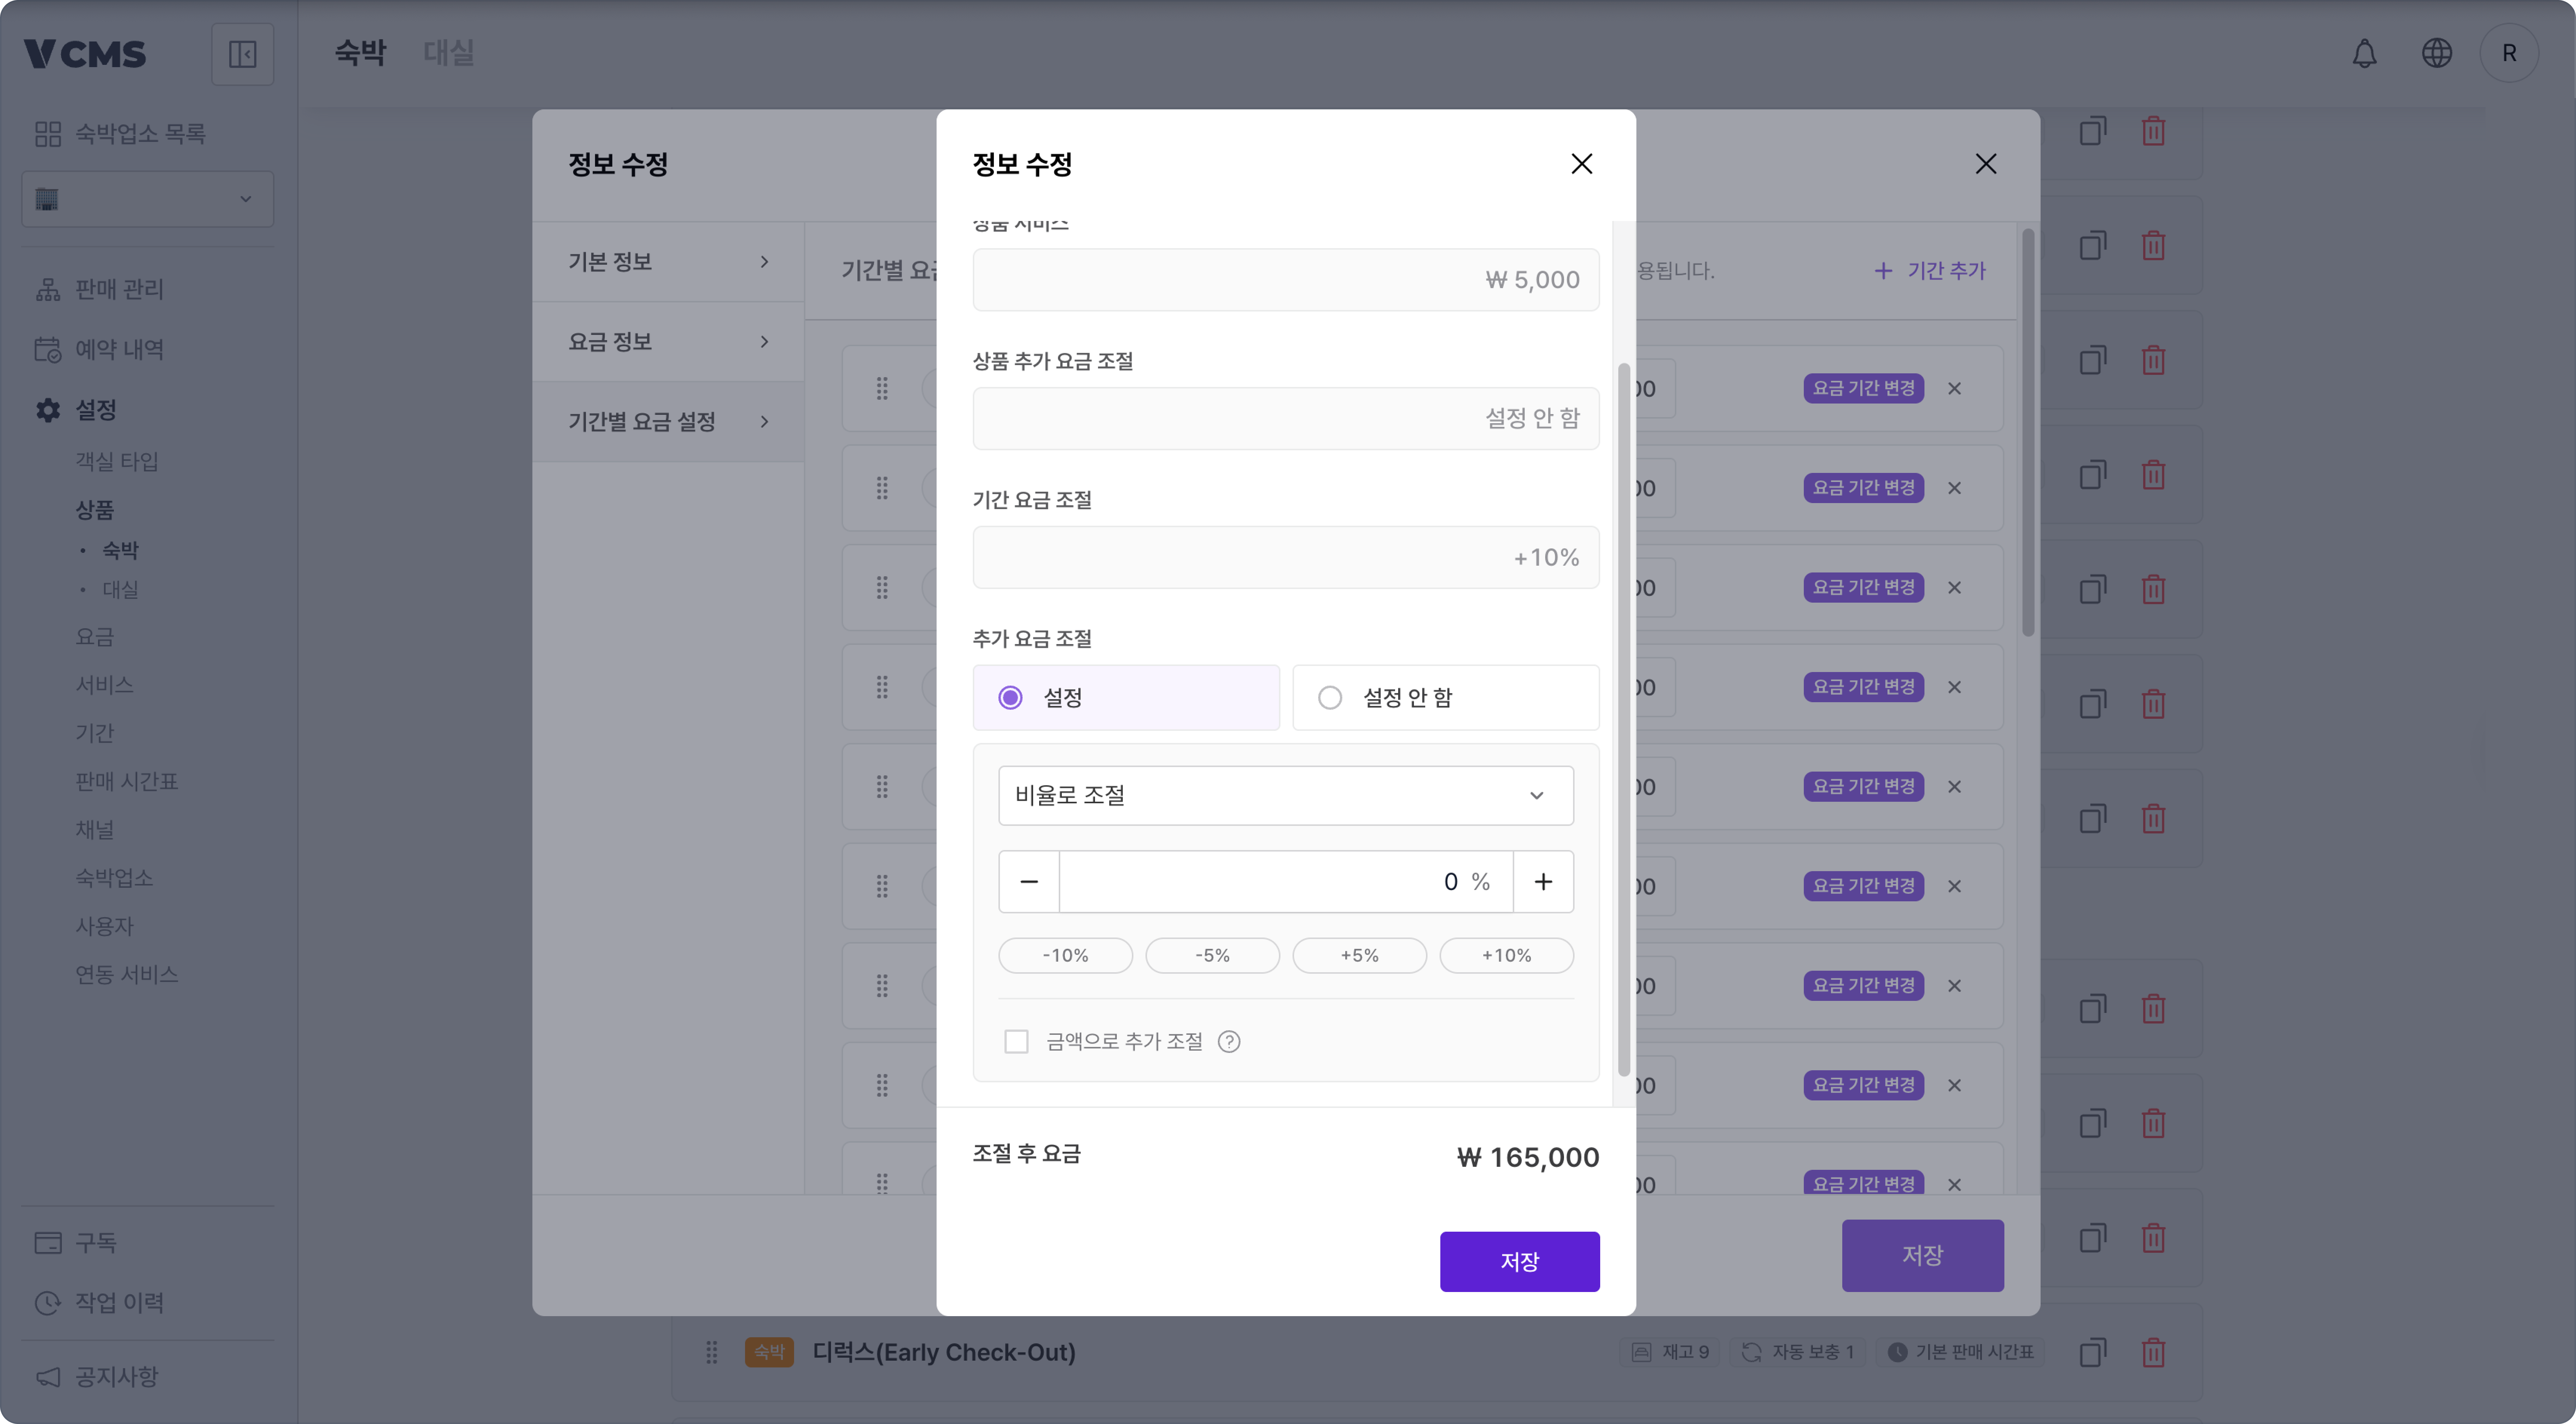Open the language globe icon
This screenshot has height=1424, width=2576.
(2437, 53)
